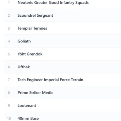Select the Yôht Grendok row
The height and width of the screenshot is (121, 121).
pyautogui.click(x=62, y=54)
